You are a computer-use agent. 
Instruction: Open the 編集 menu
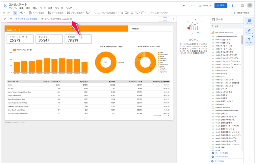click(21, 8)
